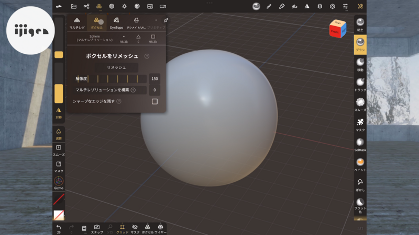The image size is (419, 235).
Task: Open the Camera menu
Action: [163, 6]
